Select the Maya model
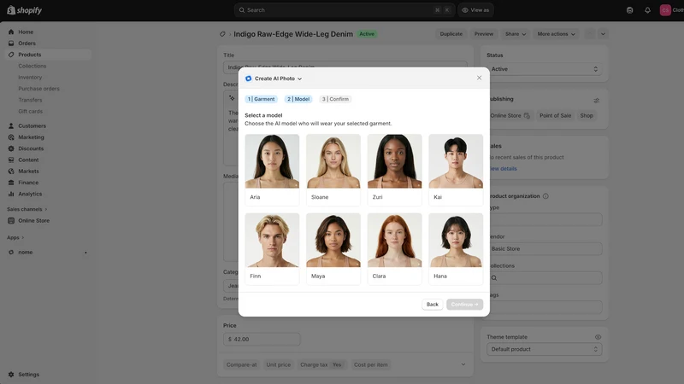The image size is (684, 384). pos(333,249)
